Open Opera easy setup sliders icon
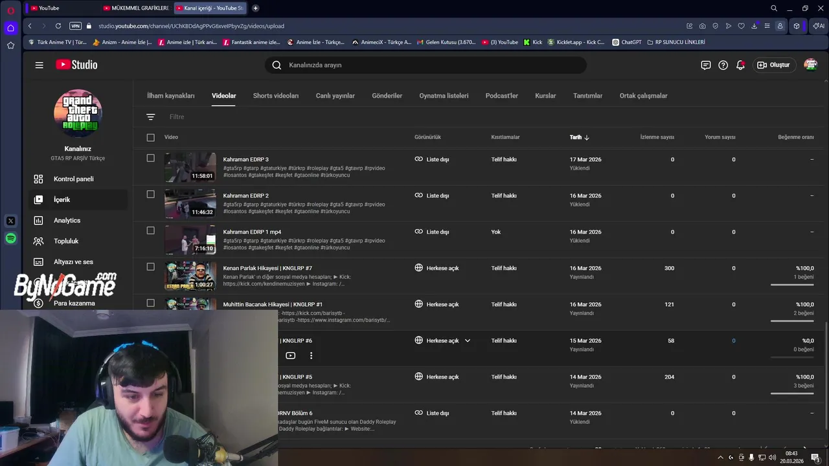This screenshot has height=466, width=829. click(x=767, y=26)
